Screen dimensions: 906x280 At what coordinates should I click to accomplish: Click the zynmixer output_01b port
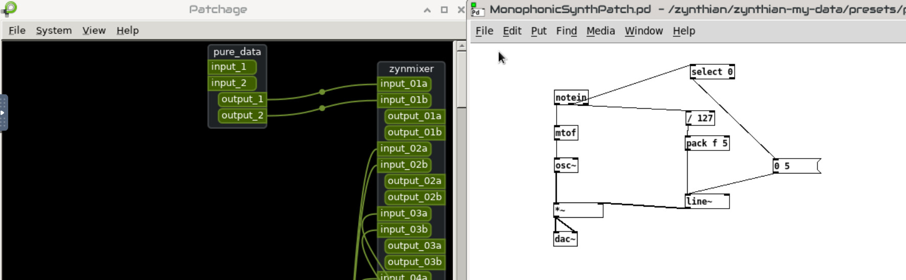pyautogui.click(x=415, y=133)
